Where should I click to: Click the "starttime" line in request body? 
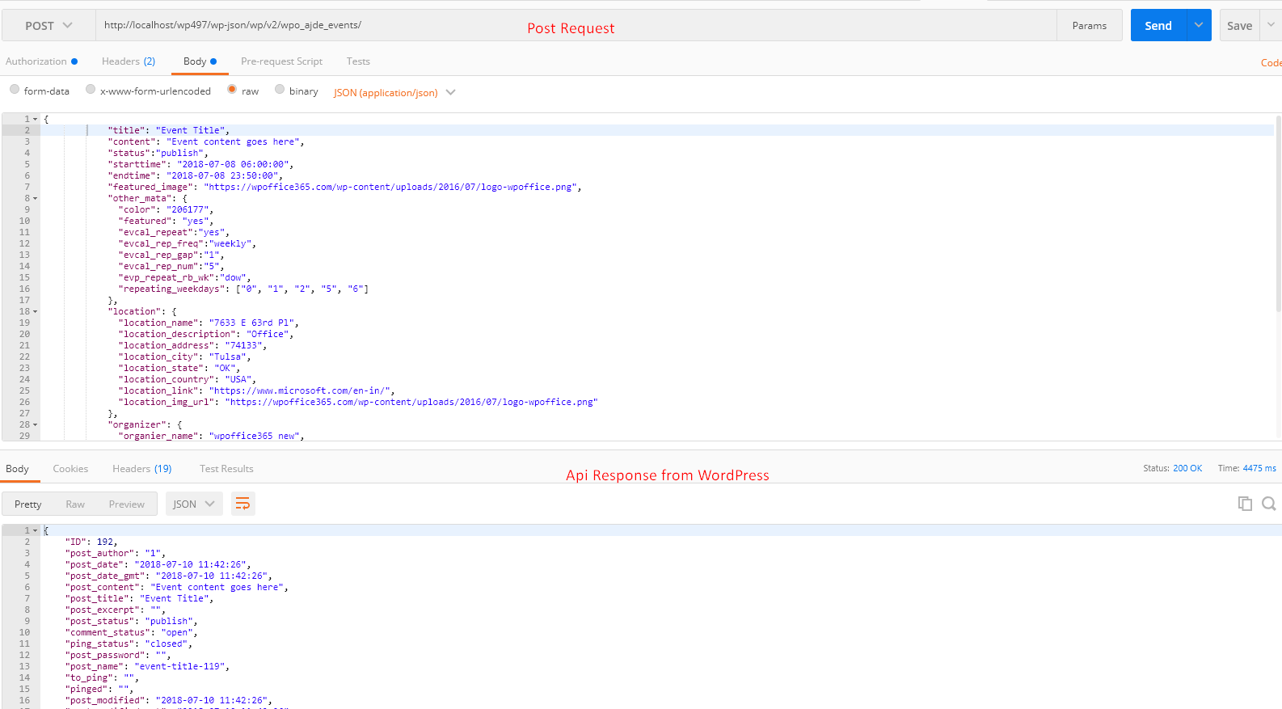tap(200, 164)
